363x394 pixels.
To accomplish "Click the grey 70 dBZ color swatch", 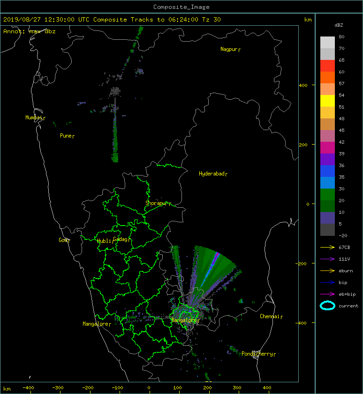I will (327, 54).
